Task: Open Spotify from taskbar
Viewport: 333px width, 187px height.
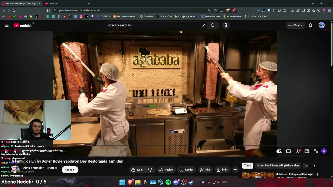Action: point(168,182)
